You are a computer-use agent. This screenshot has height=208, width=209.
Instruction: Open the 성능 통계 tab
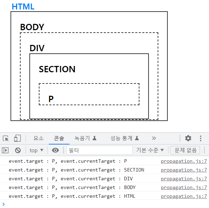tap(124, 138)
